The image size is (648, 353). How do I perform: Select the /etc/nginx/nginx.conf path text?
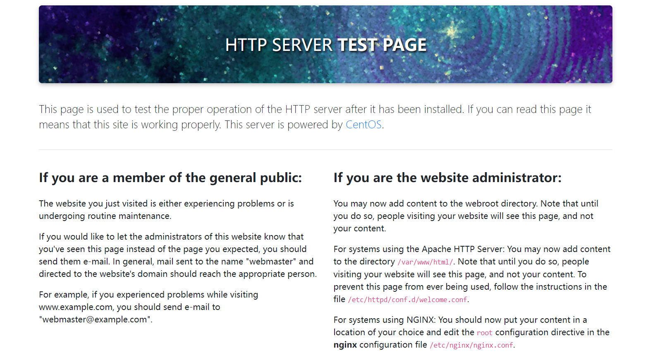(471, 345)
